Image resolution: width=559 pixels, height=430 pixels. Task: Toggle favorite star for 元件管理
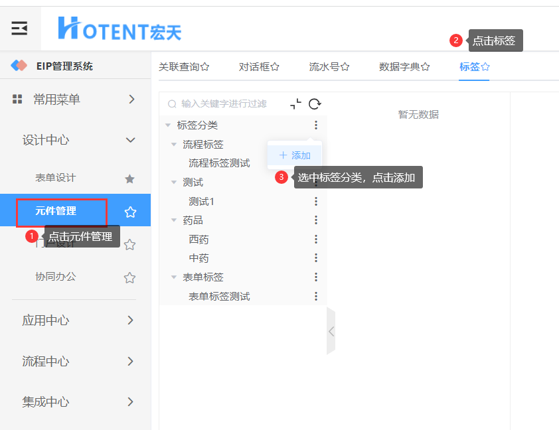coord(130,212)
